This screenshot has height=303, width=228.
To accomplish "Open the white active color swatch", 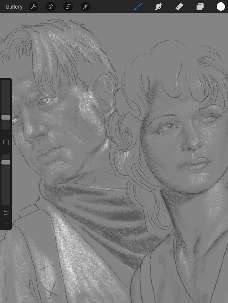I will tap(221, 6).
